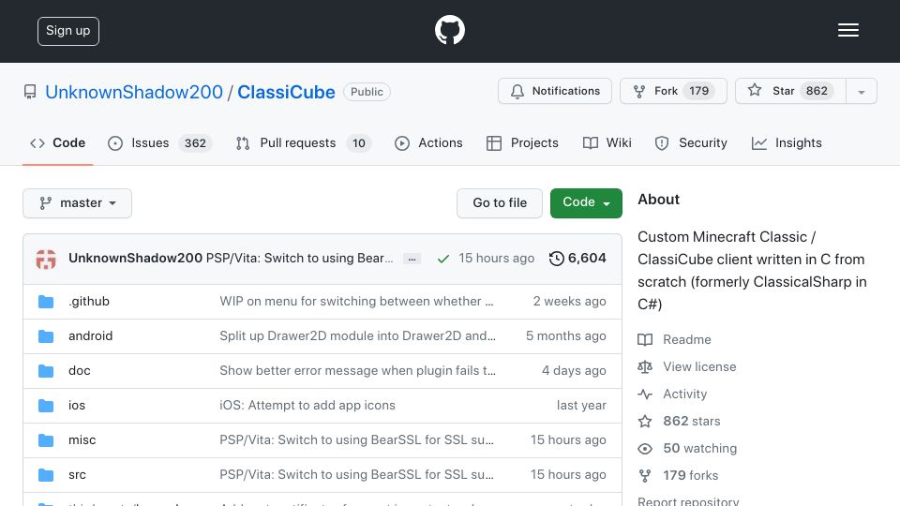Open the green Code dropdown button

point(586,203)
